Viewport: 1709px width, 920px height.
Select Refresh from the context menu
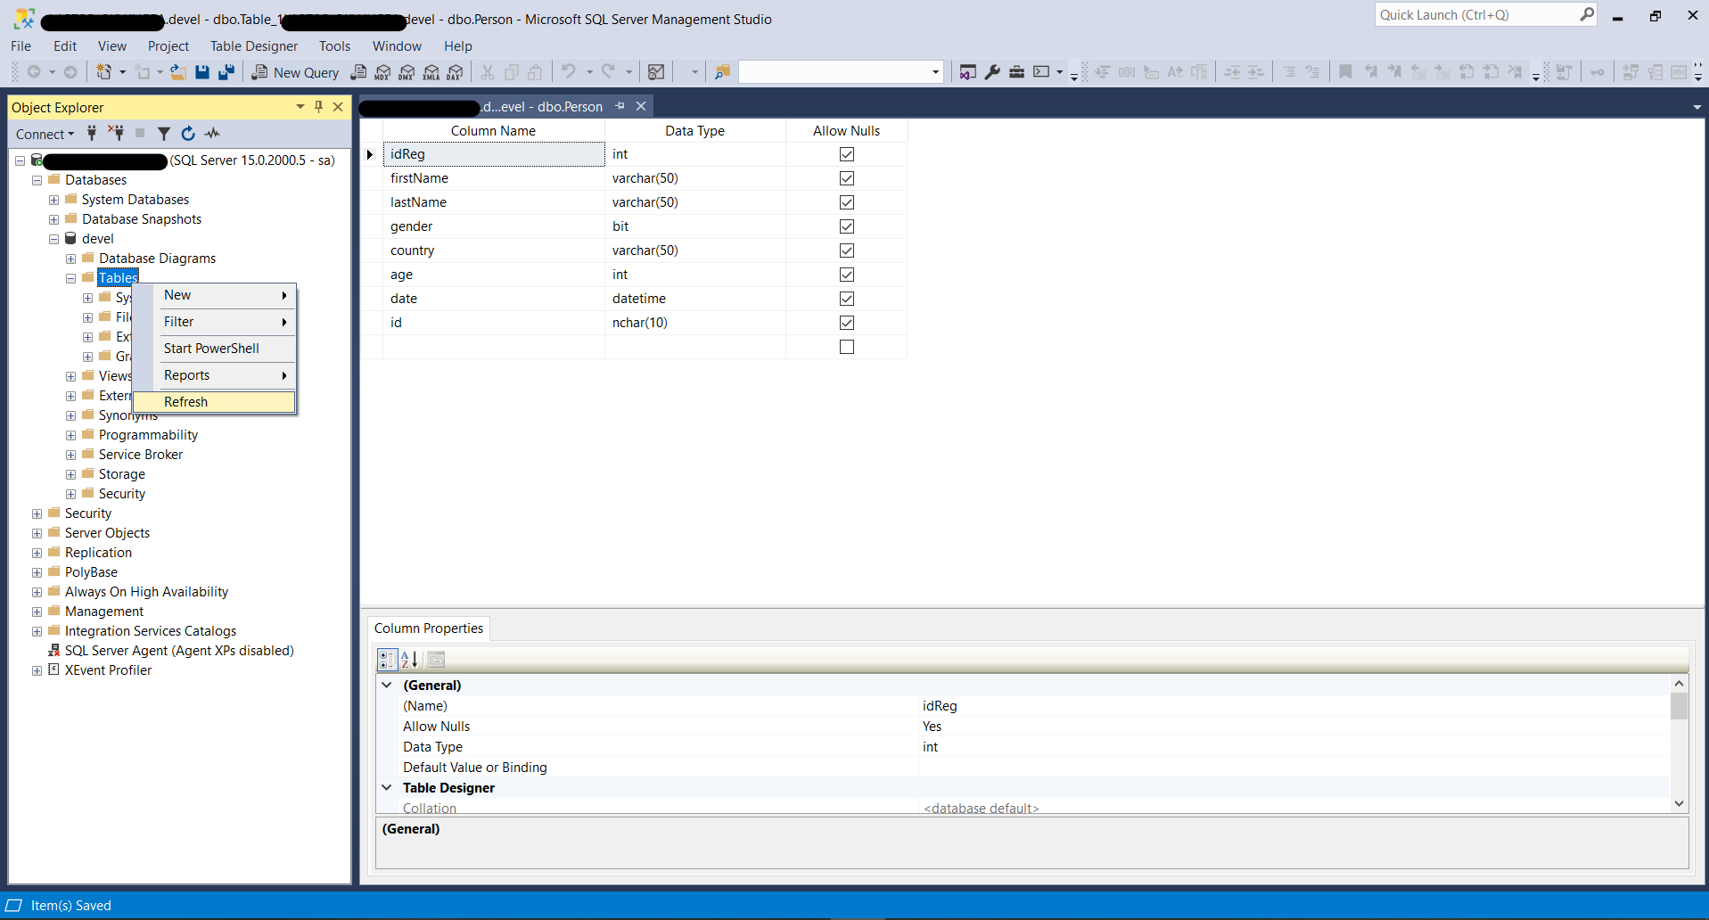click(185, 402)
